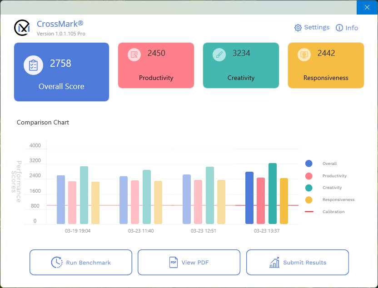
Task: Click the Info circle icon
Action: click(x=339, y=28)
